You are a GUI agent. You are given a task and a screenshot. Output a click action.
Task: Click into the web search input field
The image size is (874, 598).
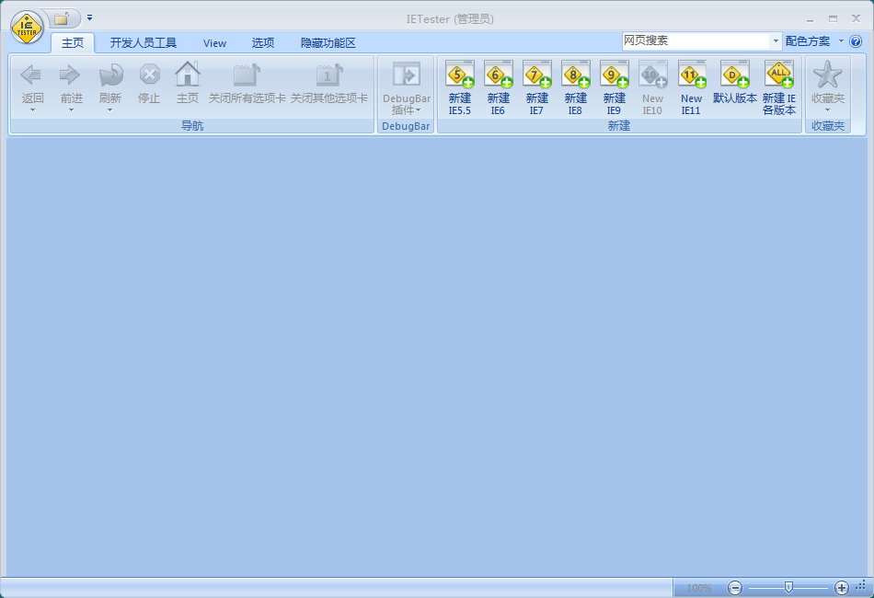695,40
